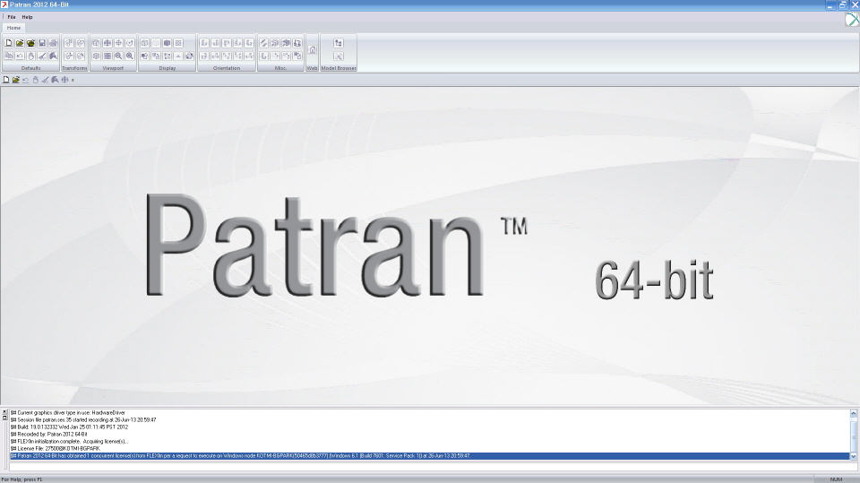Click the command input field below the history log

[x=428, y=466]
